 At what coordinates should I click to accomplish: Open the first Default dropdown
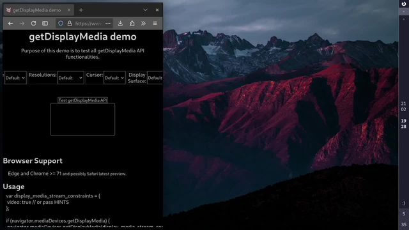click(15, 78)
